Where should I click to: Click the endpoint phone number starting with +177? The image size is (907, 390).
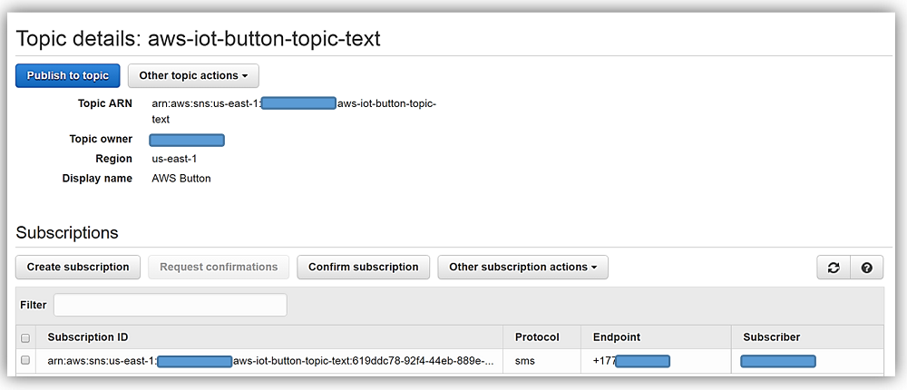pyautogui.click(x=631, y=361)
